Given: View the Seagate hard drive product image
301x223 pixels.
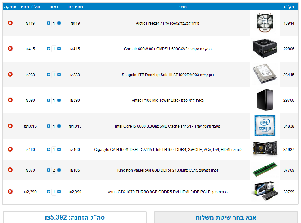Looking at the screenshot, I should click(265, 75).
